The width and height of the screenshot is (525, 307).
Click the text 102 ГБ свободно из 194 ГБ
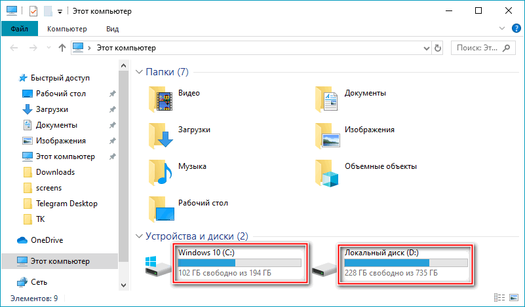(x=225, y=273)
